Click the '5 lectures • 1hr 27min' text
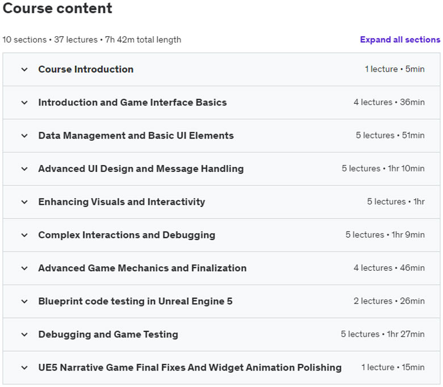 coord(383,334)
